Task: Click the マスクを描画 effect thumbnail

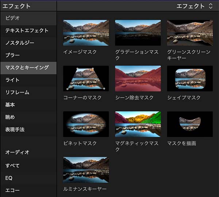Action: (189, 124)
